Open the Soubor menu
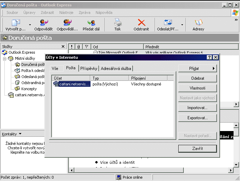The width and height of the screenshot is (240, 181). 12,12
